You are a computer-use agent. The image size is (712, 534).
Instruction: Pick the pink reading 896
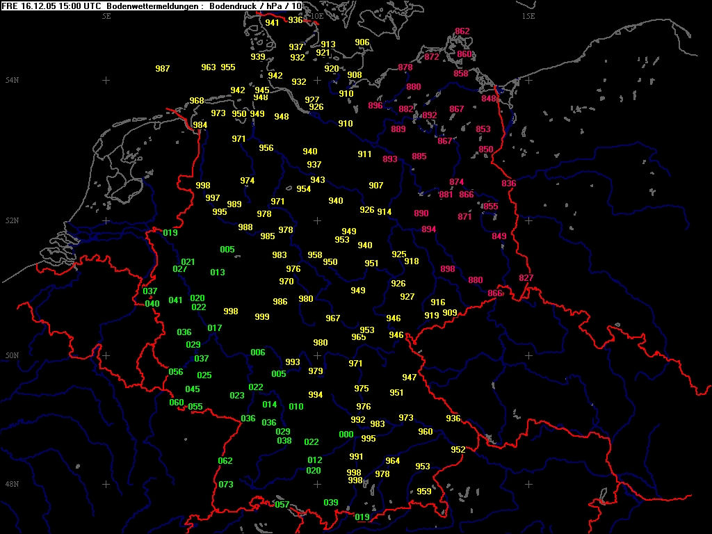pos(375,106)
